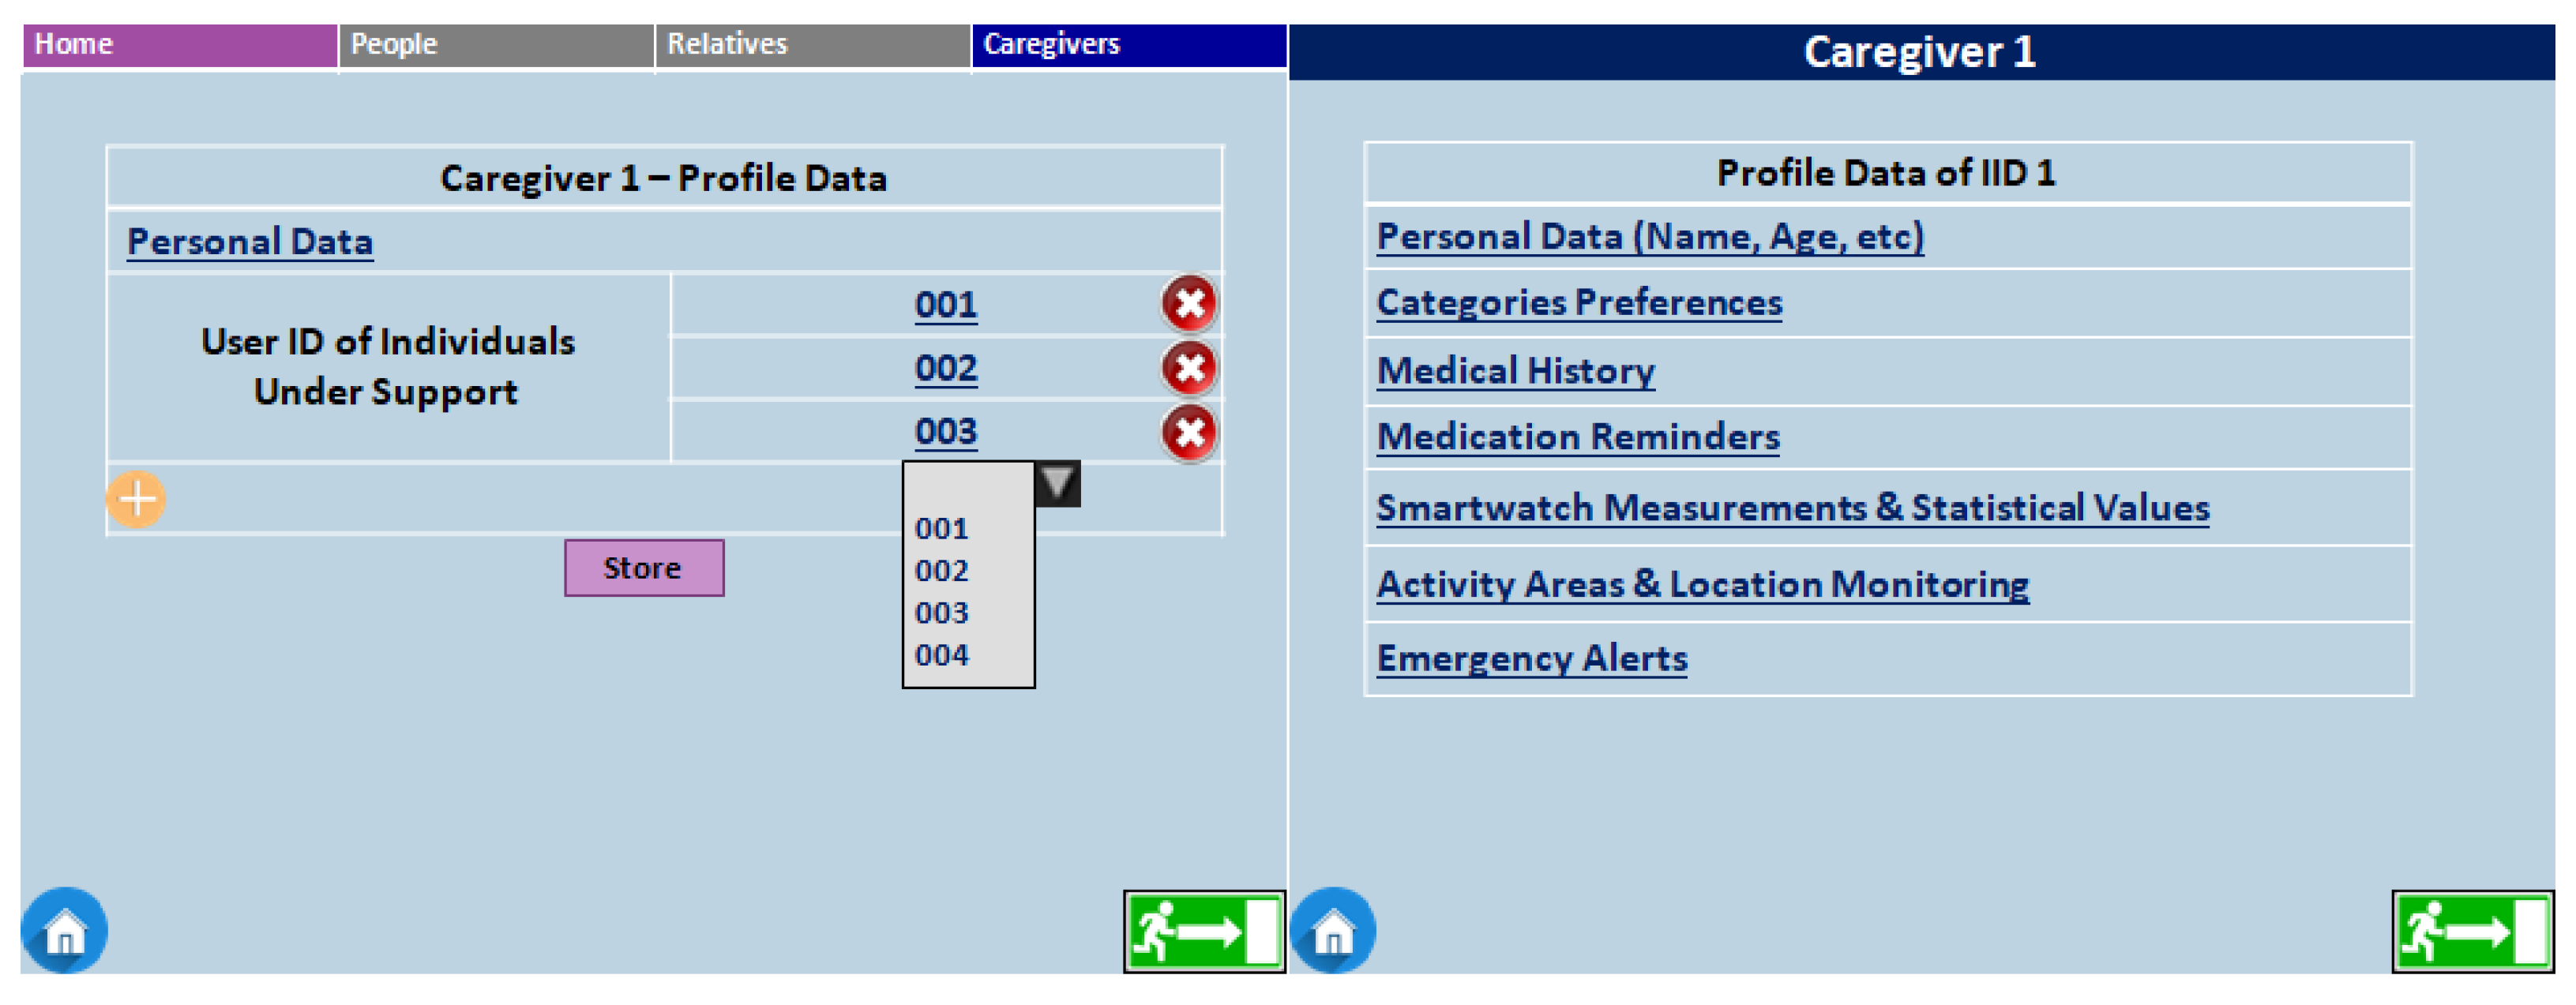Remove user ID 001 with red X
Screen dimensions: 2576x1005
(x=1189, y=304)
